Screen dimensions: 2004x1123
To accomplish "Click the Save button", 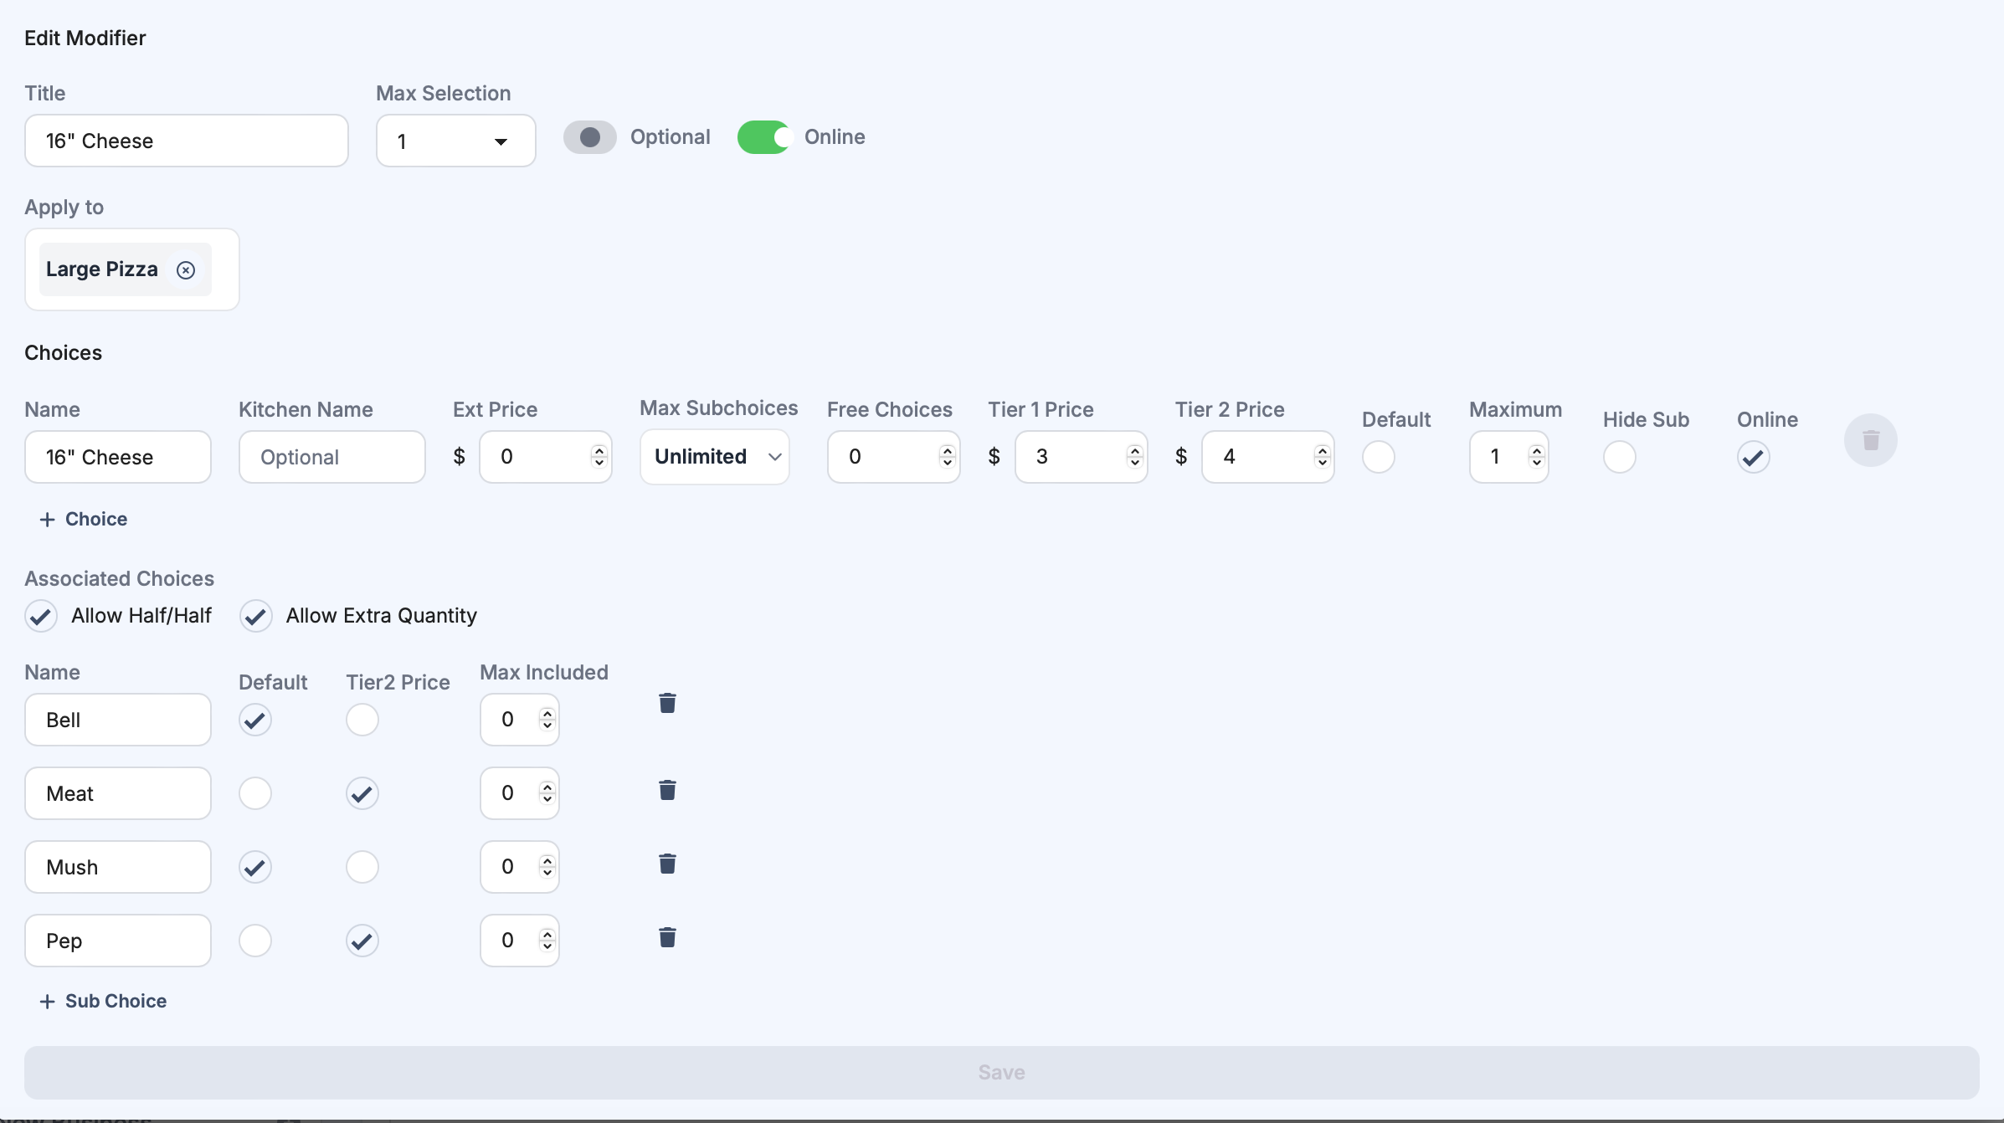I will (1001, 1072).
